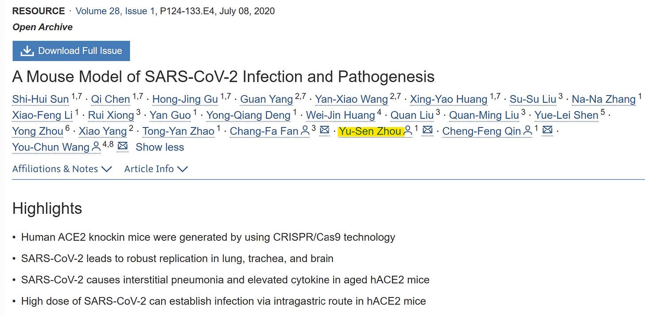
Task: Open Volume 28, Issue 1 link
Action: click(x=115, y=11)
